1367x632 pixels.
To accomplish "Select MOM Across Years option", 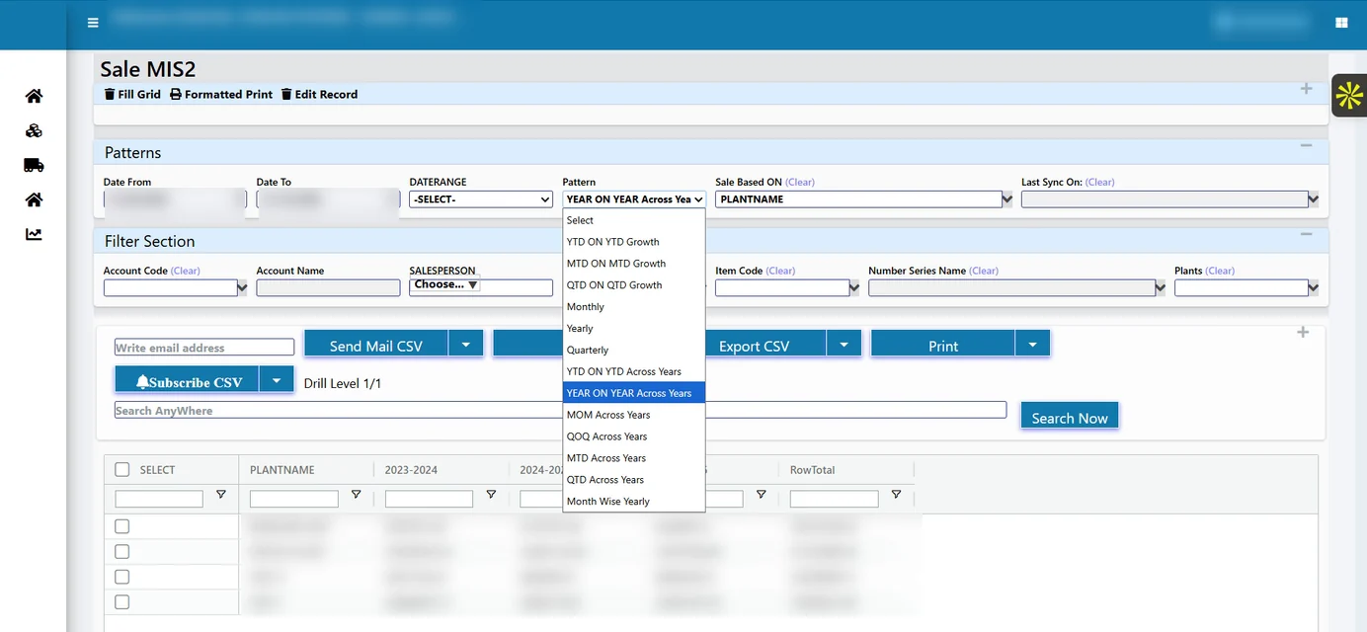I will coord(634,415).
